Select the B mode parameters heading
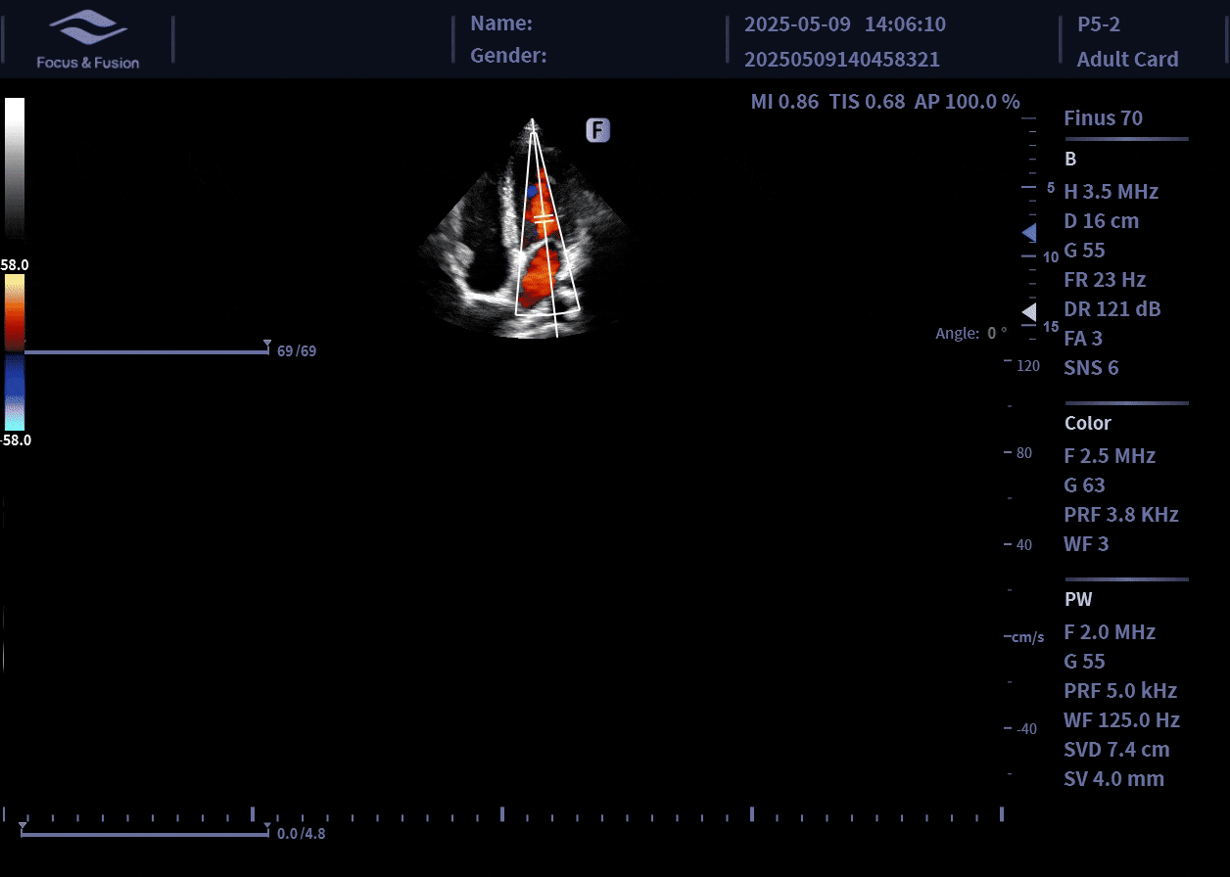The width and height of the screenshot is (1230, 877). tap(1070, 159)
